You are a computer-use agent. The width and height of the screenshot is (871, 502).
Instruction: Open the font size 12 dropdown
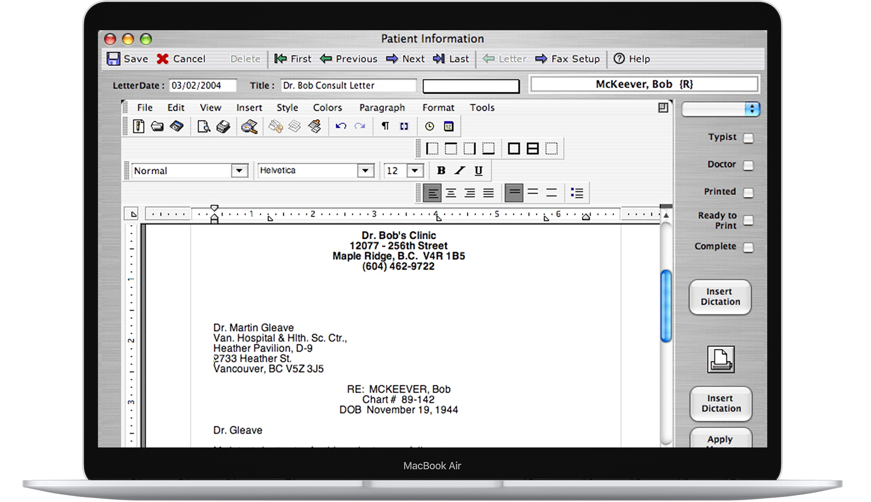415,171
